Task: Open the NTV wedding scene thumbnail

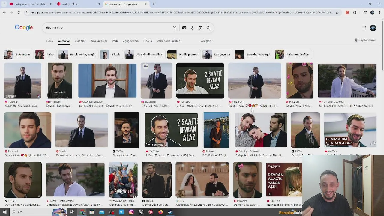Action: pos(202,180)
